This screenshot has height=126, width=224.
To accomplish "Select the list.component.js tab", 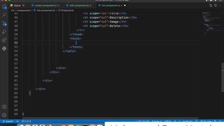I will click(111, 6).
